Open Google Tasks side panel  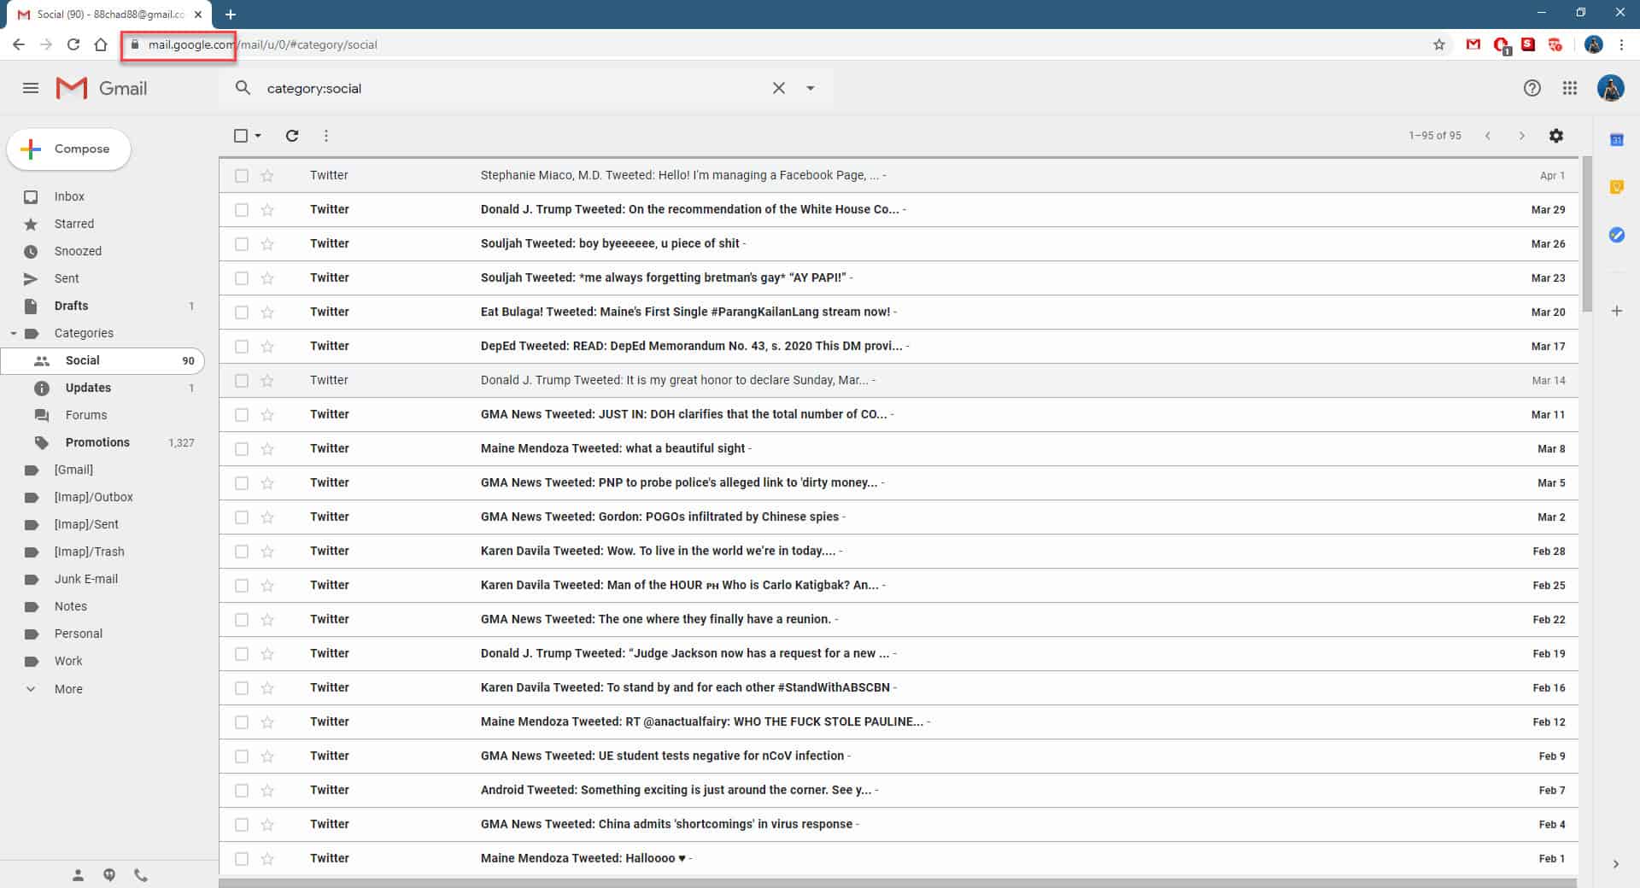(1616, 235)
